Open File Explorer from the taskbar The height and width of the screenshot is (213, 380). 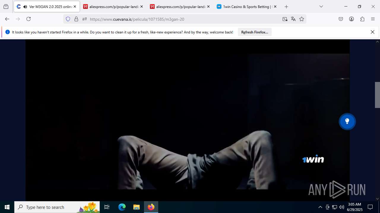[136, 207]
